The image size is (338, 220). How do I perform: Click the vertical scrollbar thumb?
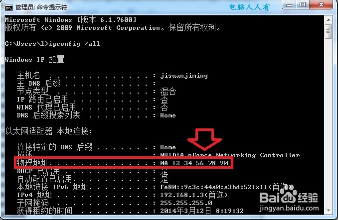pos(329,32)
